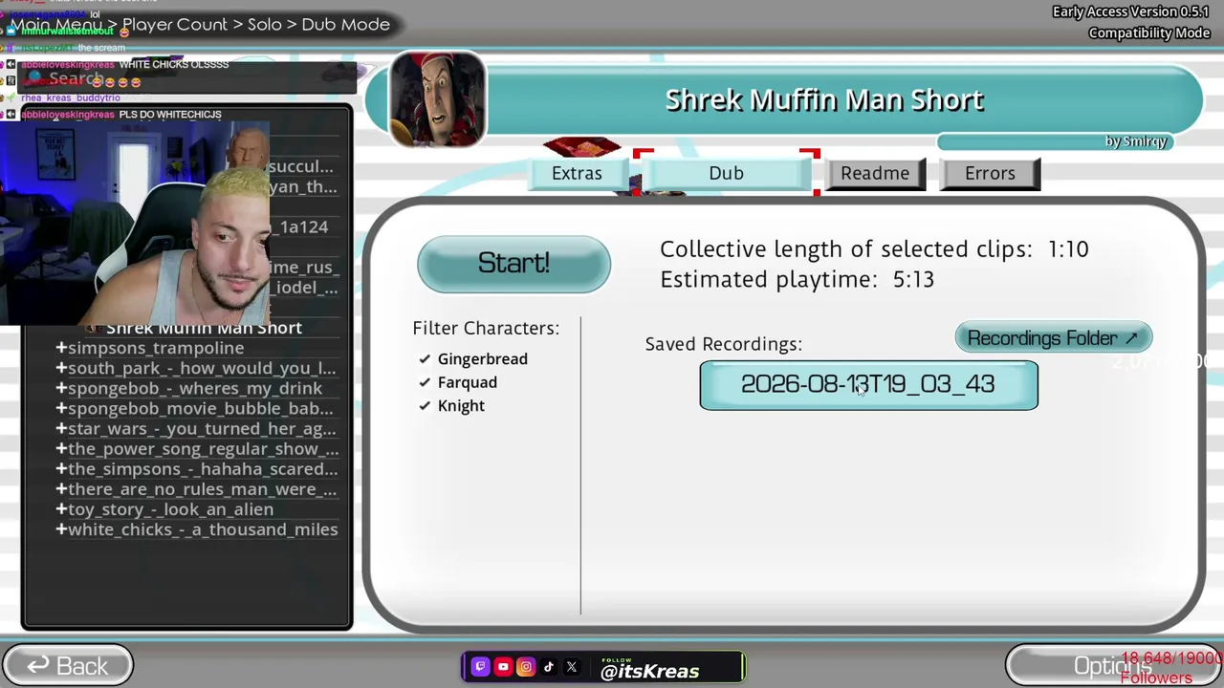Click the X icon in follow banner
The height and width of the screenshot is (688, 1224).
pyautogui.click(x=572, y=667)
